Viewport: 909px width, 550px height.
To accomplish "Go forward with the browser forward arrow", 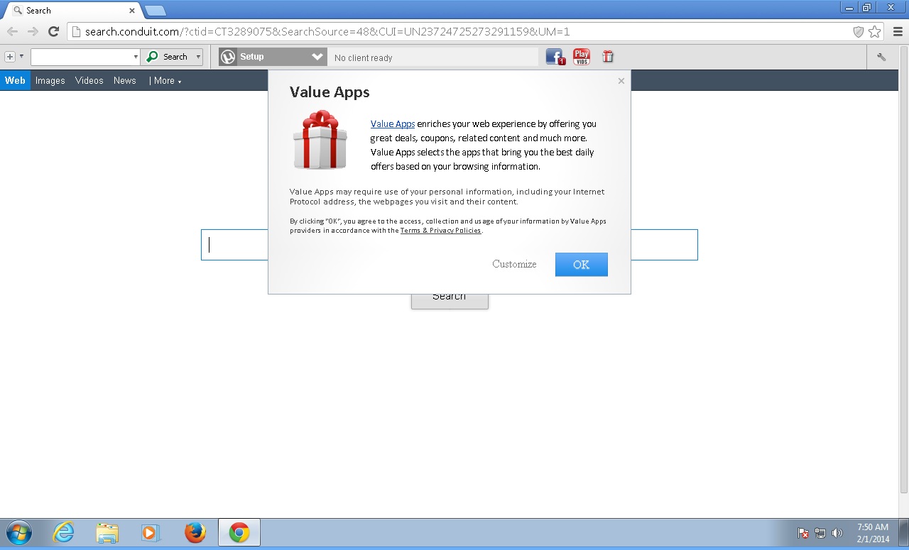I will click(x=33, y=31).
